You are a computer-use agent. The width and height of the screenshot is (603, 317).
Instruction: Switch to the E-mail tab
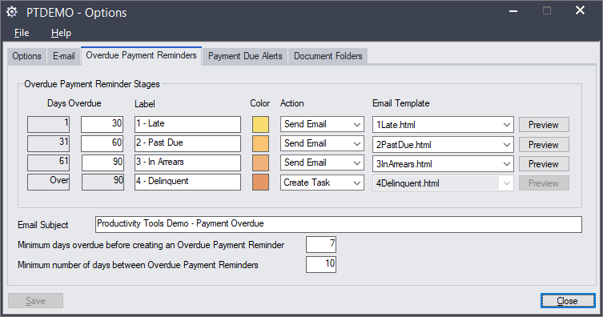click(63, 56)
